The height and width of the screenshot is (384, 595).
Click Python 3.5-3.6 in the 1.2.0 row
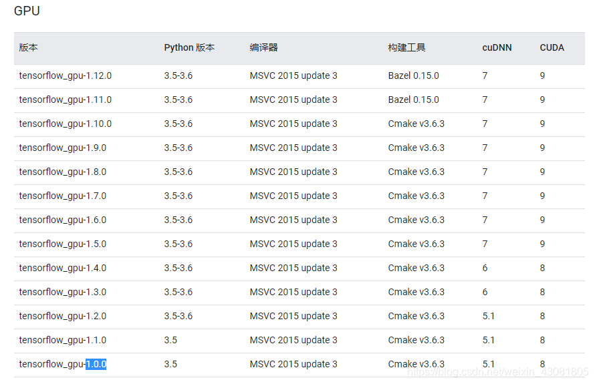(x=178, y=316)
